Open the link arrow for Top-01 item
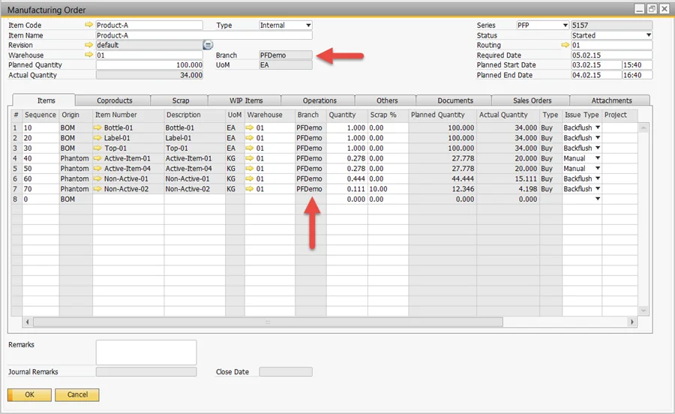The image size is (675, 414). pos(97,148)
